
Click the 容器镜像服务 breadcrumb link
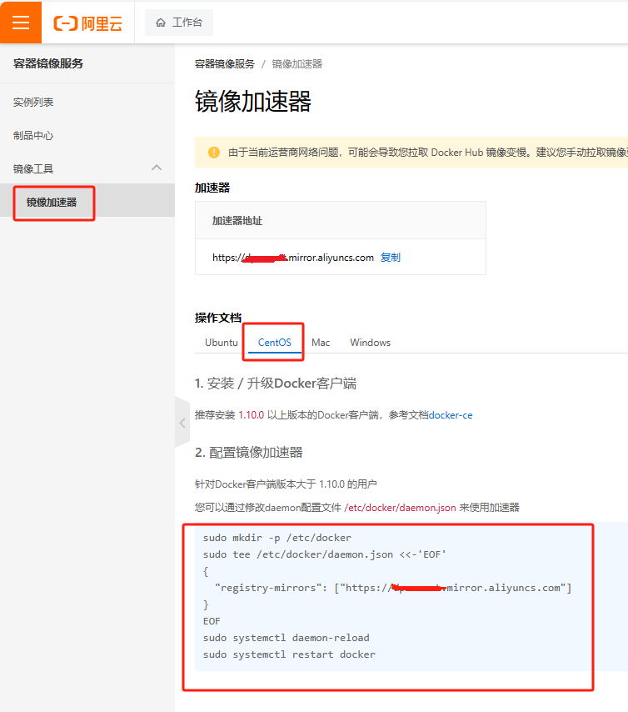(225, 64)
